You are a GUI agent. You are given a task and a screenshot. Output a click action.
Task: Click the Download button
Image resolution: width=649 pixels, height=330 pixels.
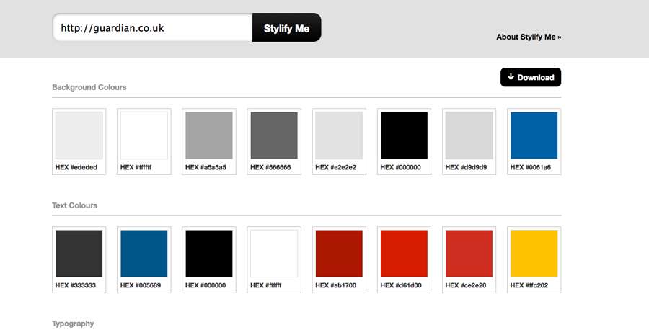[531, 77]
